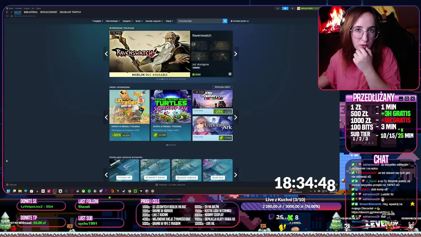Open the Pobieranie downloads status at bottom
Viewport: 421px width, 237px height.
170,185
